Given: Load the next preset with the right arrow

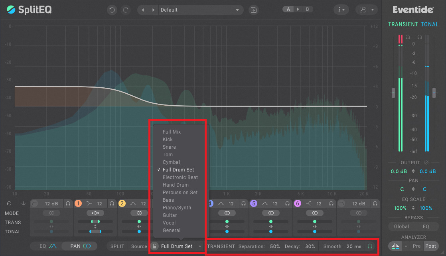Looking at the screenshot, I should tap(153, 10).
